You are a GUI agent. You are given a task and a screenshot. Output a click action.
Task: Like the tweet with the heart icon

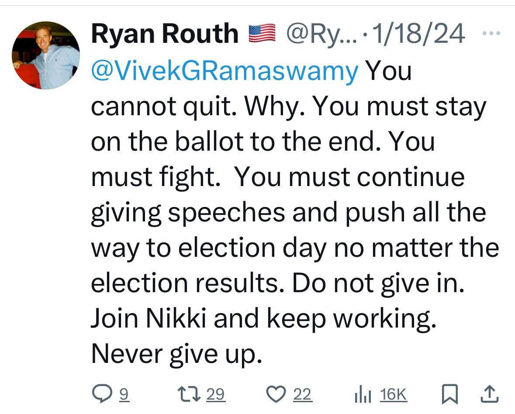[275, 395]
